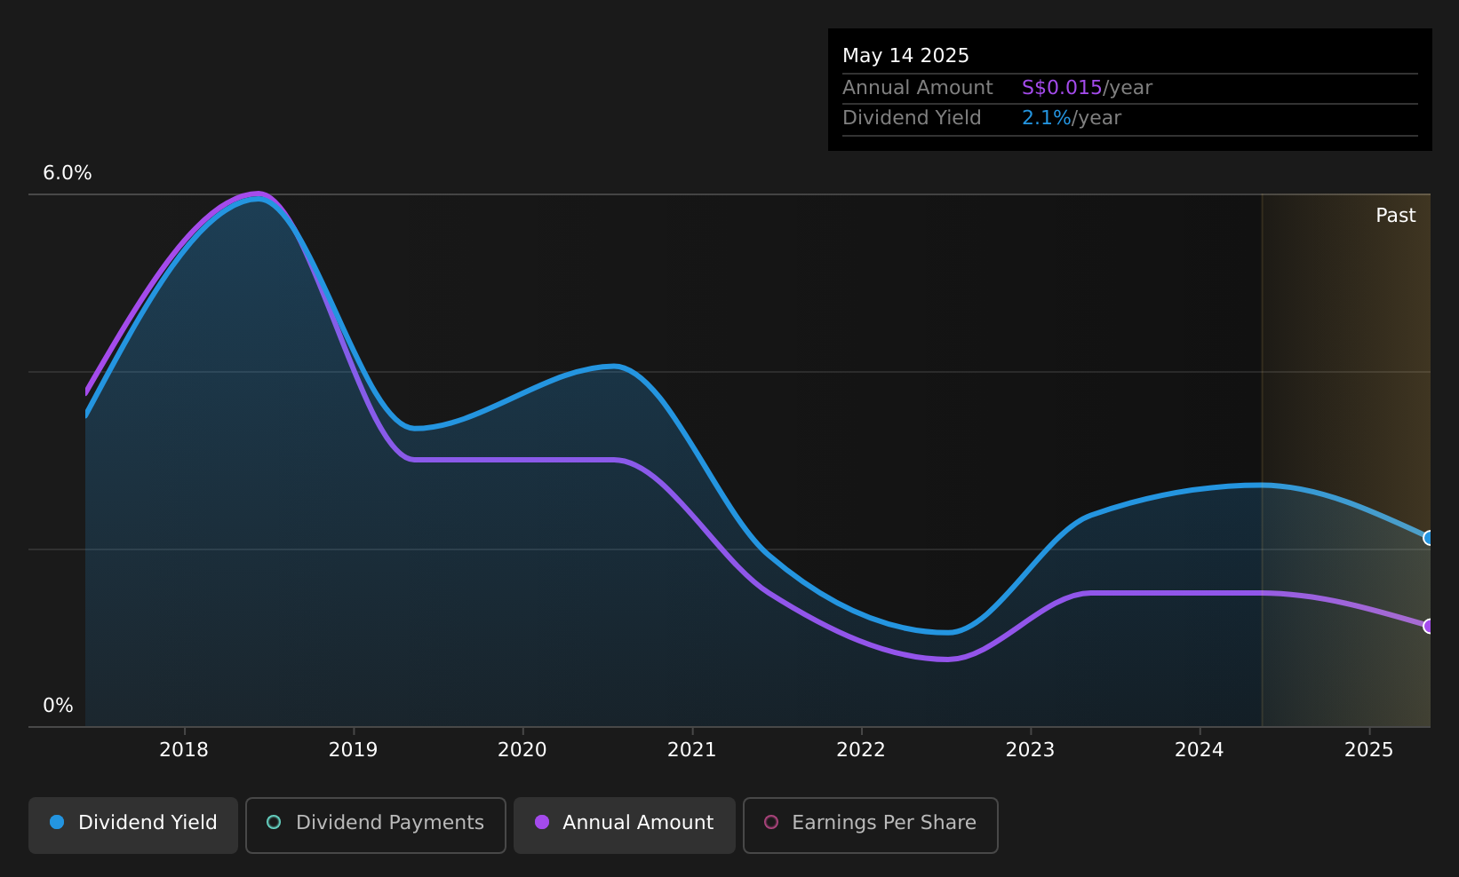
Task: Click the purple Annual Amount legend dot
Action: coord(542,822)
